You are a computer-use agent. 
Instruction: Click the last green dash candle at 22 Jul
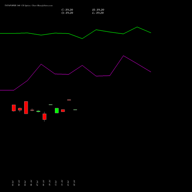pyautogui.click(x=75, y=110)
